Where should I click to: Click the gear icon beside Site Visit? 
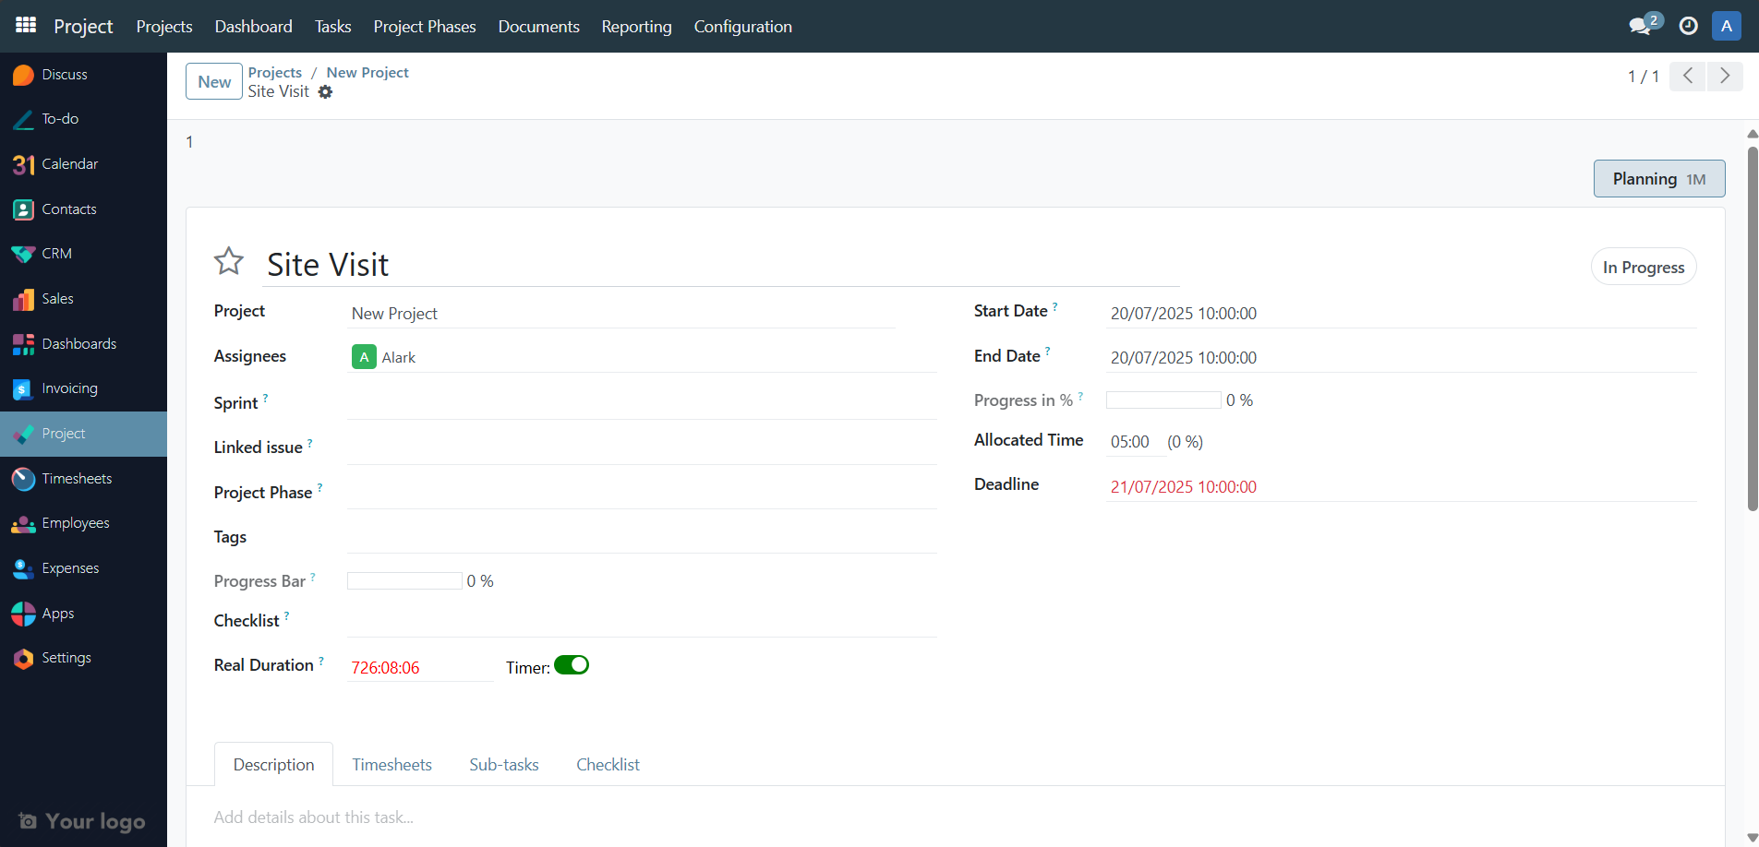[x=325, y=92]
